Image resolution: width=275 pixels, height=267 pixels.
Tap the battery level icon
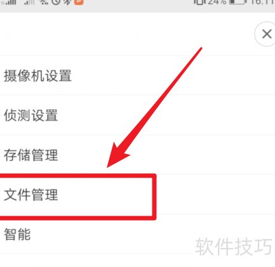point(238,2)
